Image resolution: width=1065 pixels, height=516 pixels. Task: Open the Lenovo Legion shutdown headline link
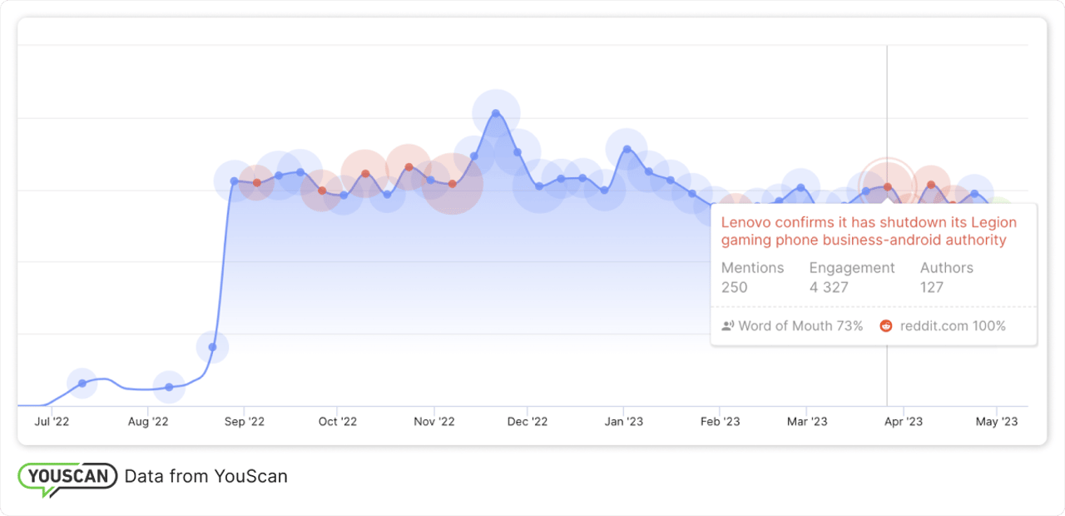tap(868, 231)
